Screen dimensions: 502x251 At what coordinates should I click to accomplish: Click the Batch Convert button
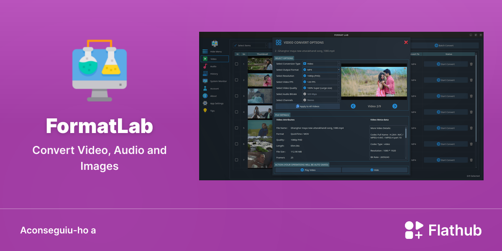click(444, 45)
